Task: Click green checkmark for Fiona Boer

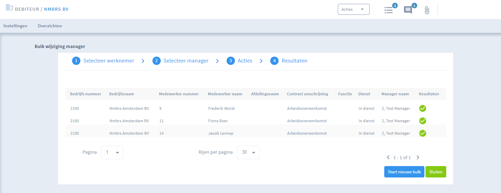Action: pyautogui.click(x=422, y=121)
